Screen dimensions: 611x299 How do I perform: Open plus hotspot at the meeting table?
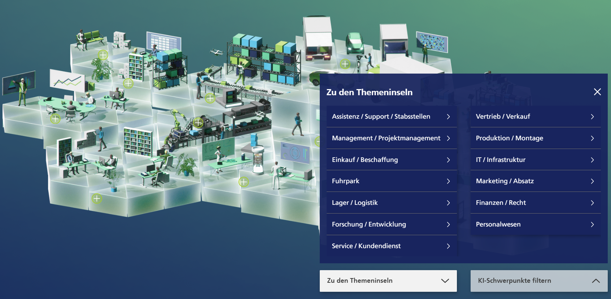tap(55, 119)
